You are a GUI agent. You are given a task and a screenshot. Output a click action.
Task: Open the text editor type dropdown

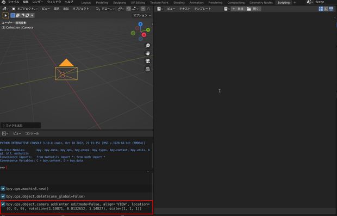(x=160, y=9)
